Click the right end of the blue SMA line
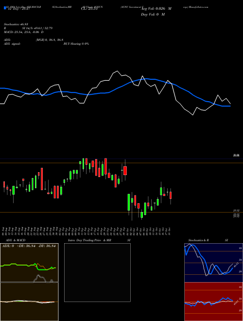Viewport: 243px width, 321px height. 230,106
